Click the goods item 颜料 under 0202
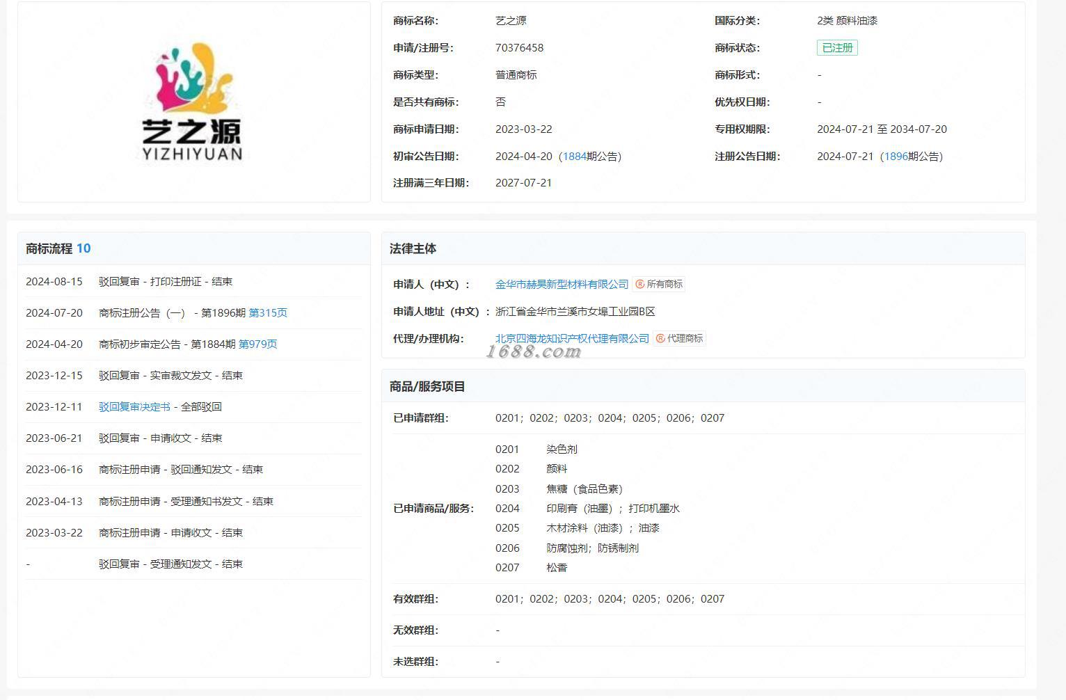Viewport: 1066px width, 700px height. pyautogui.click(x=557, y=469)
